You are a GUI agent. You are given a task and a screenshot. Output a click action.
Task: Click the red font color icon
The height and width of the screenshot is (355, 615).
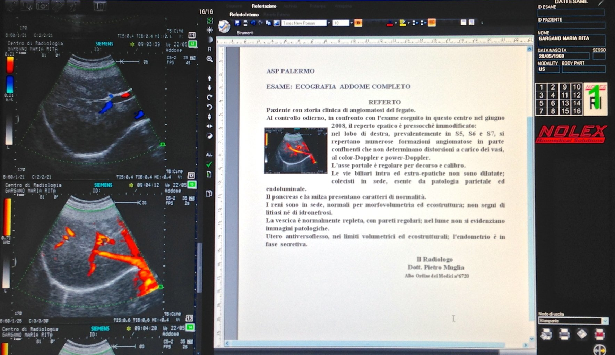(389, 23)
